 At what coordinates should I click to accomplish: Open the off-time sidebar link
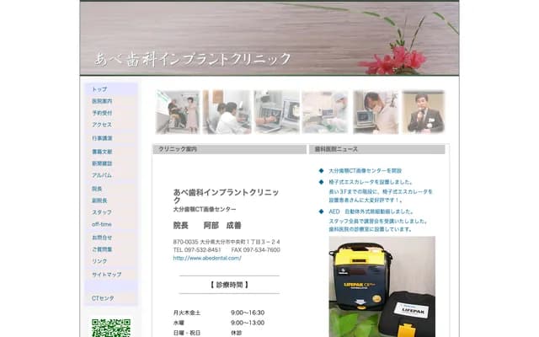(102, 224)
